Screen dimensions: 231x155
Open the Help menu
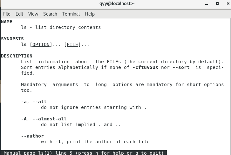click(x=90, y=14)
